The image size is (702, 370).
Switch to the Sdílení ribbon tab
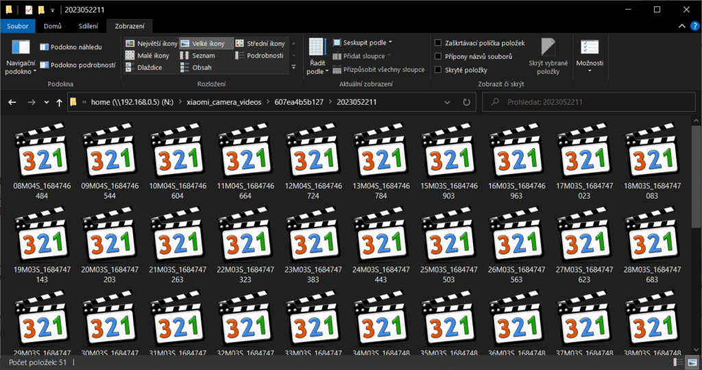click(x=88, y=27)
